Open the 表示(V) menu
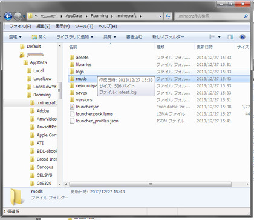The height and width of the screenshot is (220, 254). [62, 27]
